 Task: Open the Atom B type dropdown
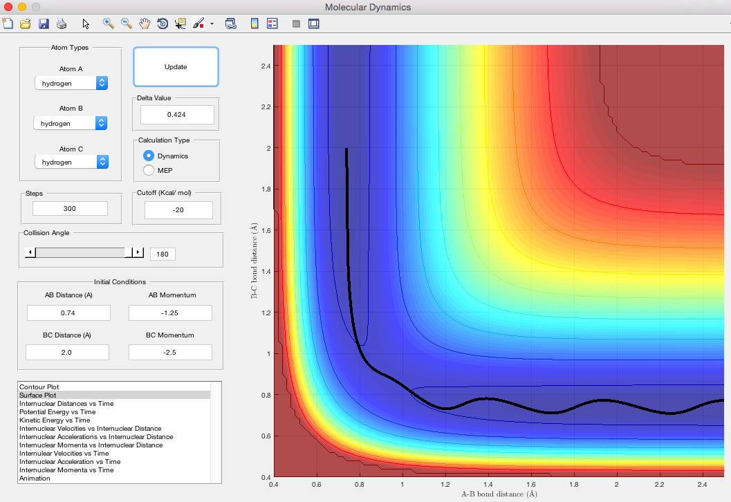point(71,122)
